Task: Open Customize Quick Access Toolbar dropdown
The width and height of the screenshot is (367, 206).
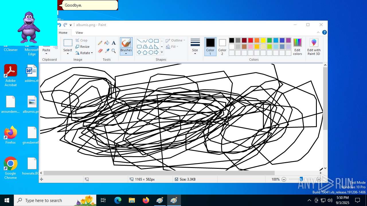Action: pyautogui.click(x=71, y=25)
